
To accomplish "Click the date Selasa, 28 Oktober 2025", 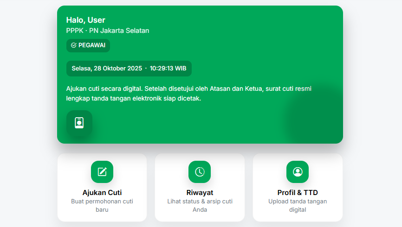I will (107, 69).
